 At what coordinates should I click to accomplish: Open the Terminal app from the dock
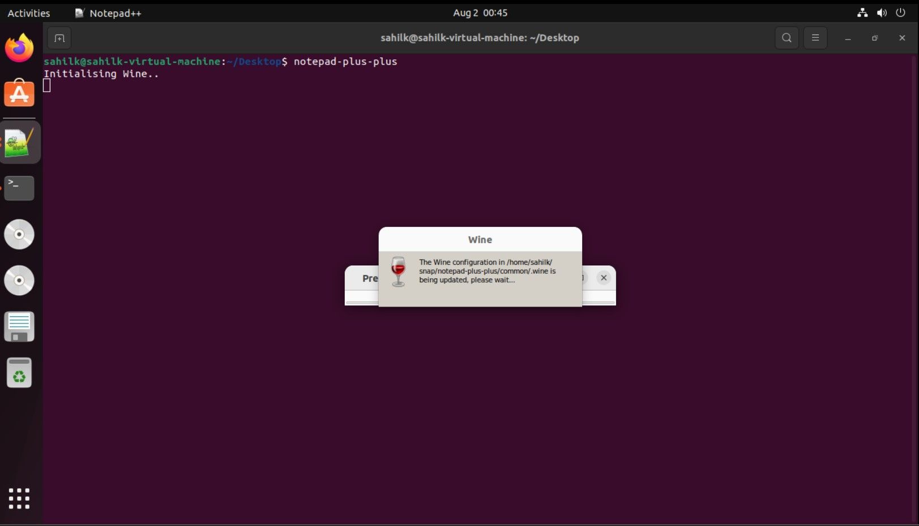[x=19, y=188]
